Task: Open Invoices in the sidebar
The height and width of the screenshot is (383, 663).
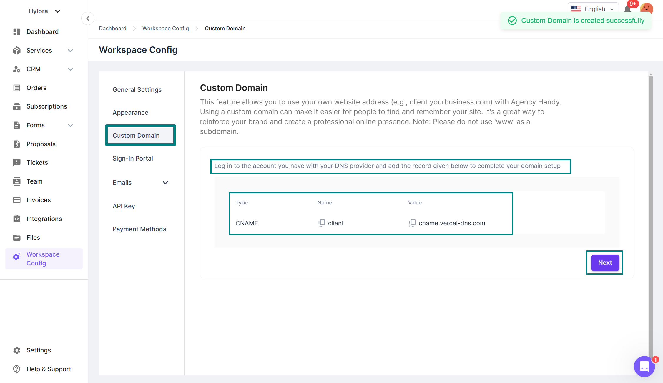Action: click(39, 200)
